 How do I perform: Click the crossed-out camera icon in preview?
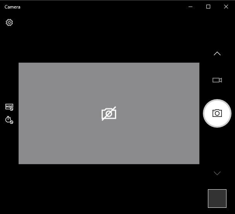coord(109,113)
